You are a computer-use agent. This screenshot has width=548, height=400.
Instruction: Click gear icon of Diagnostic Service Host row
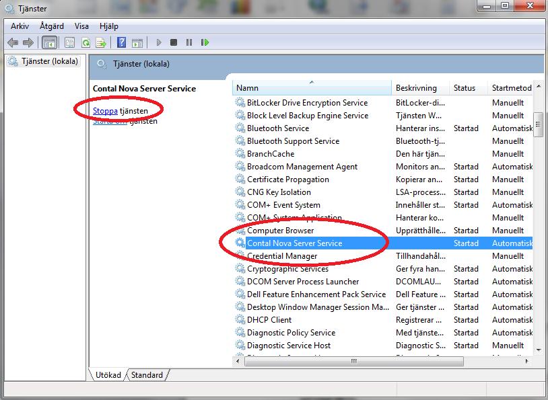coord(240,345)
